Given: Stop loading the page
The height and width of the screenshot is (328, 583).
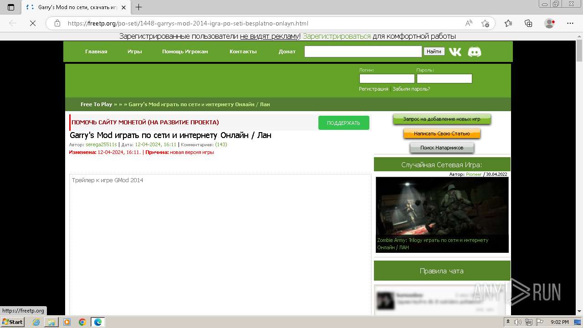Looking at the screenshot, I should (x=33, y=23).
